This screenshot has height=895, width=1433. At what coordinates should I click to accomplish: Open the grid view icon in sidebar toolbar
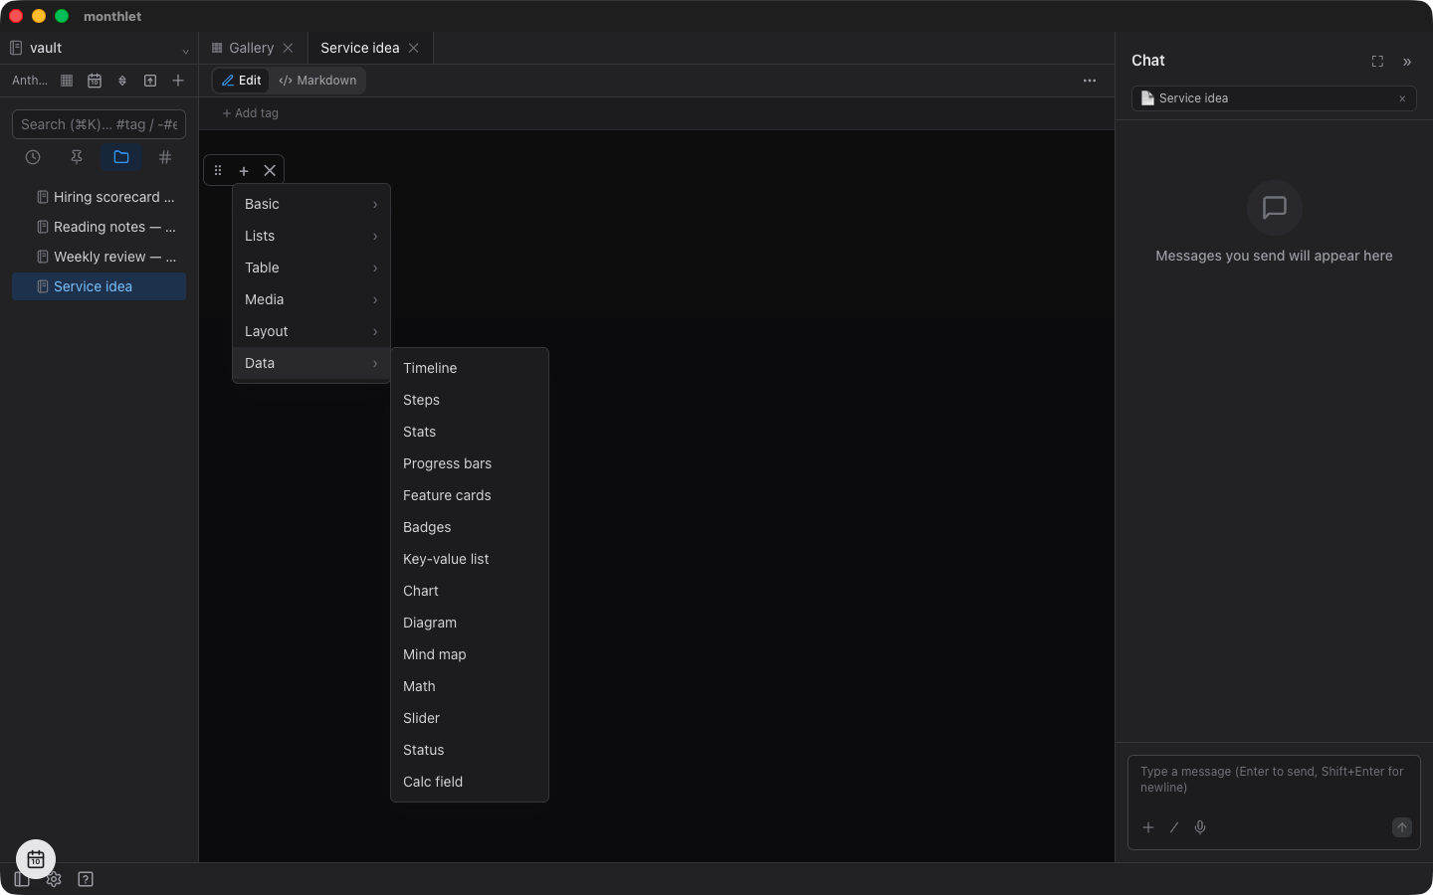(x=67, y=81)
